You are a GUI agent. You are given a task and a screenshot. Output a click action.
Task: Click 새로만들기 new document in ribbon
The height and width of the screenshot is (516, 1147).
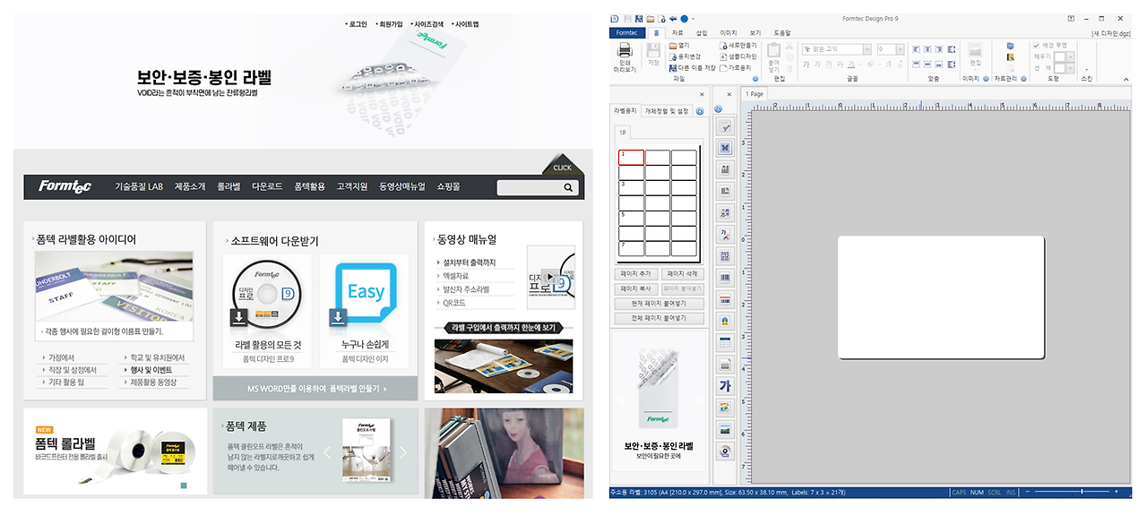point(737,46)
